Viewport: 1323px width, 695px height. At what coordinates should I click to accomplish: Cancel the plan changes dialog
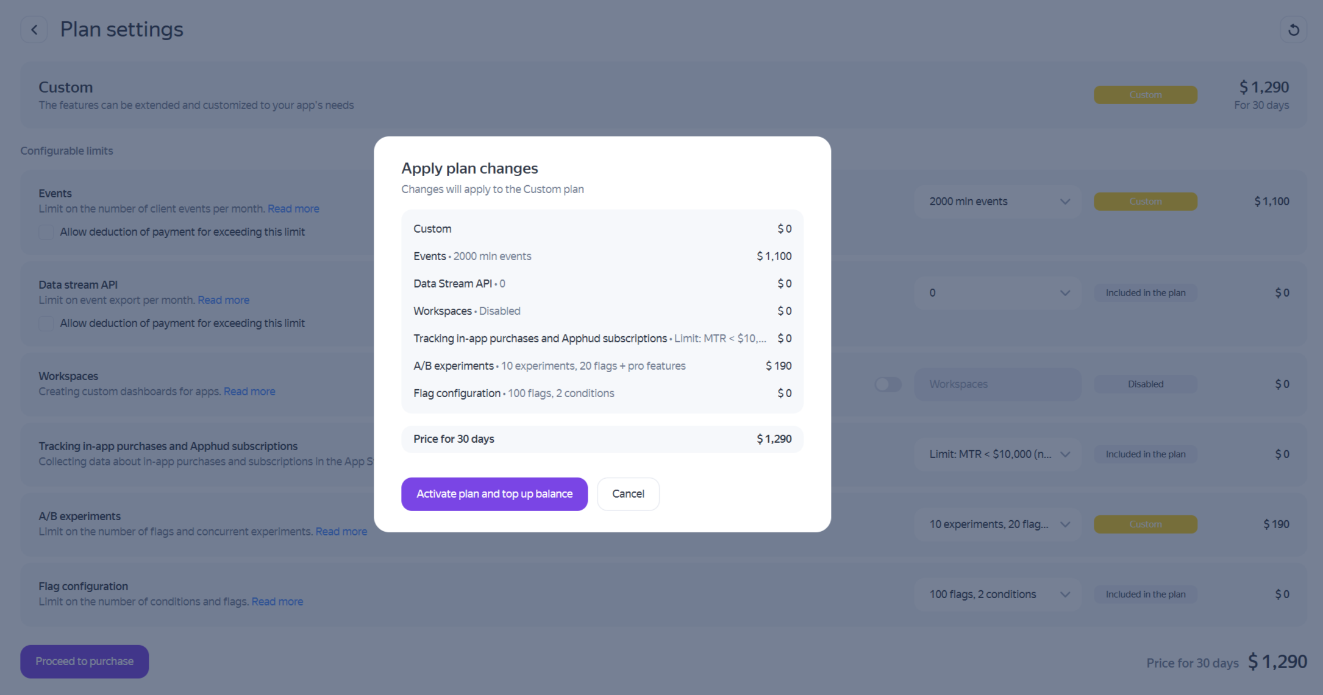(627, 494)
